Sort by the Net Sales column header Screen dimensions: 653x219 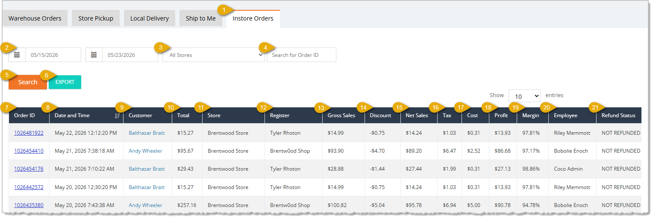pyautogui.click(x=419, y=115)
